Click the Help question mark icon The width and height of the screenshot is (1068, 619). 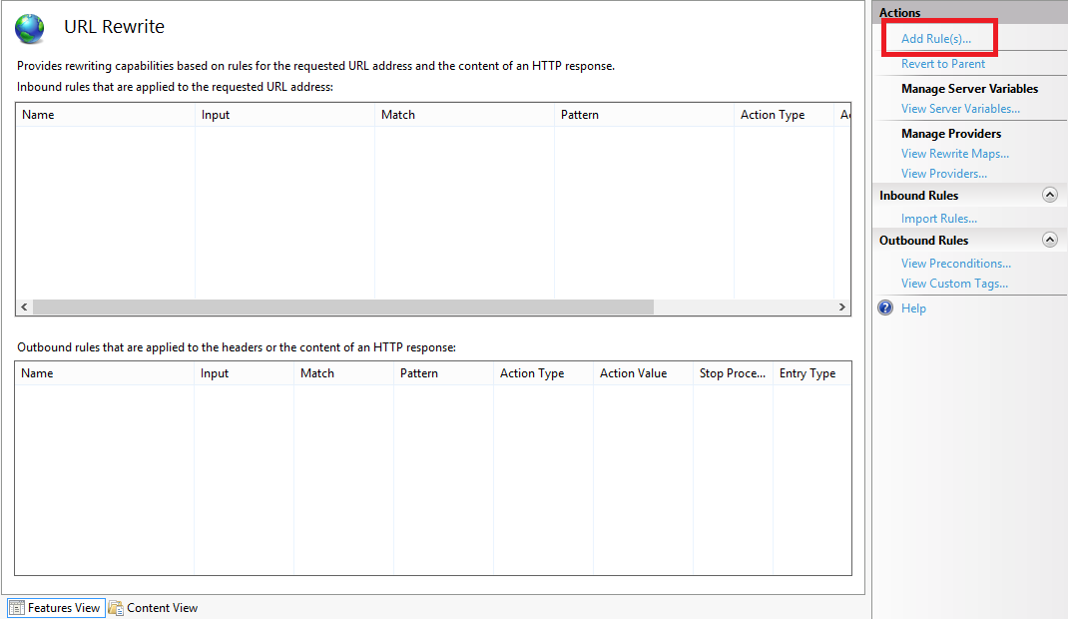[x=885, y=309]
